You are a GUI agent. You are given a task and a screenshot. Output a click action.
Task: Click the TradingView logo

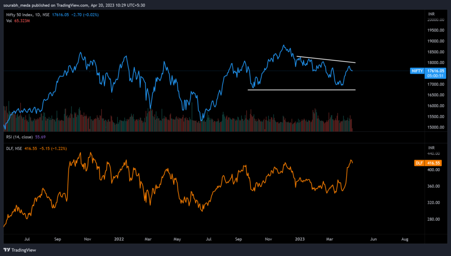[x=20, y=250]
